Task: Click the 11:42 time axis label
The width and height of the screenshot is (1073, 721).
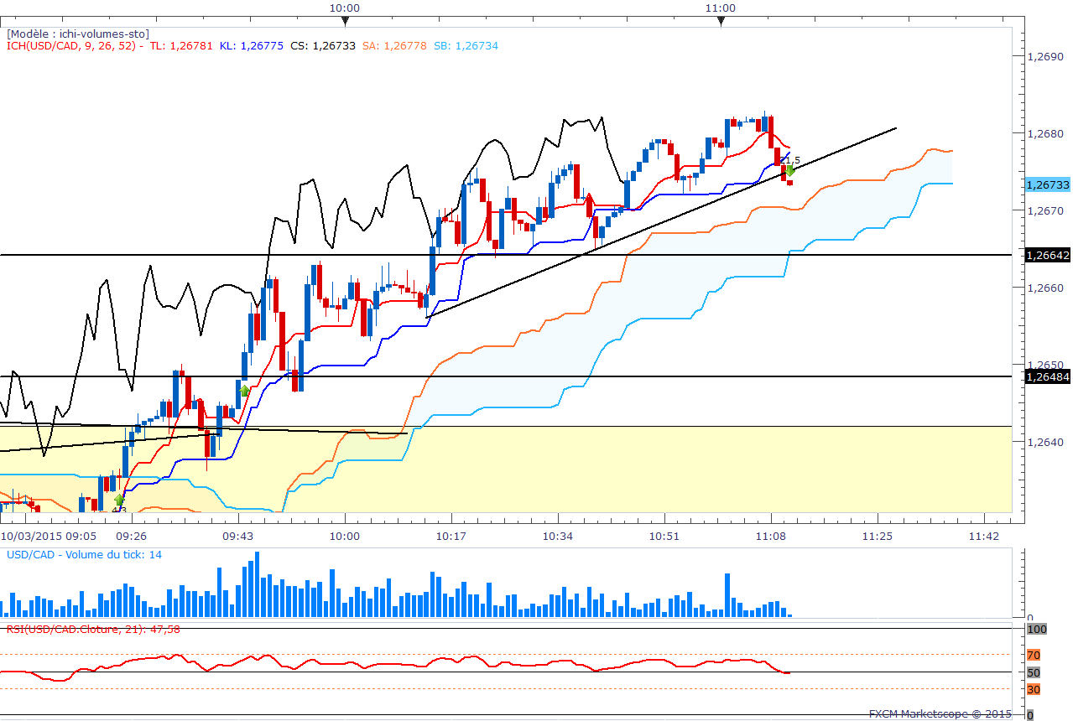Action: 983,535
